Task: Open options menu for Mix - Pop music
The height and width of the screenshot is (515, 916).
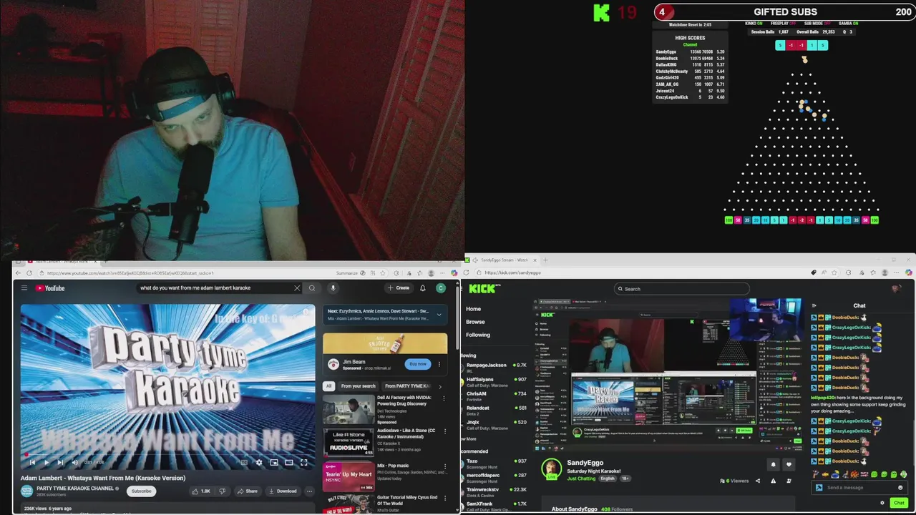Action: click(444, 466)
